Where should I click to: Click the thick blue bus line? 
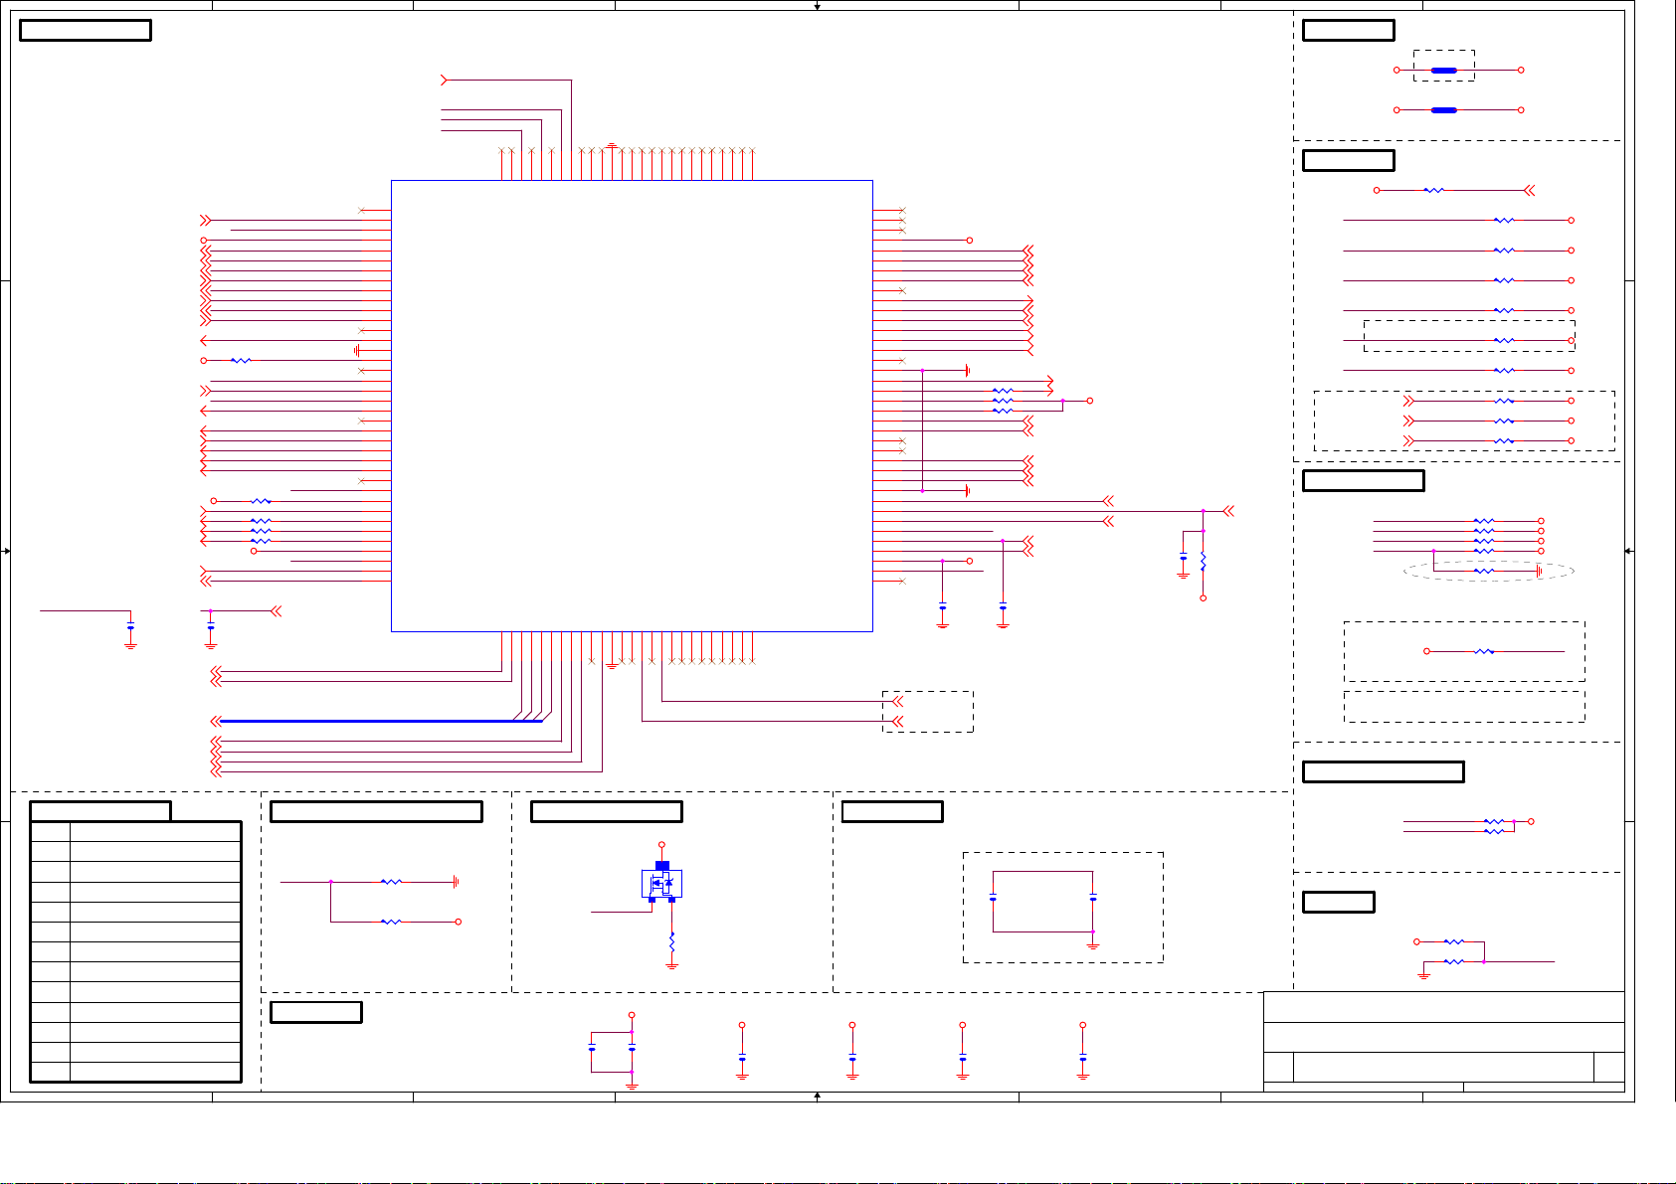(381, 721)
